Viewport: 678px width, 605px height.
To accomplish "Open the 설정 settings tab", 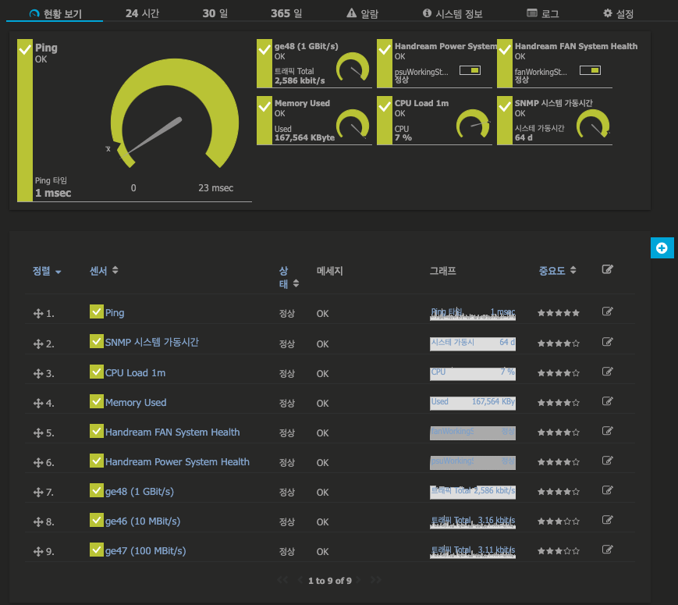I will [619, 13].
